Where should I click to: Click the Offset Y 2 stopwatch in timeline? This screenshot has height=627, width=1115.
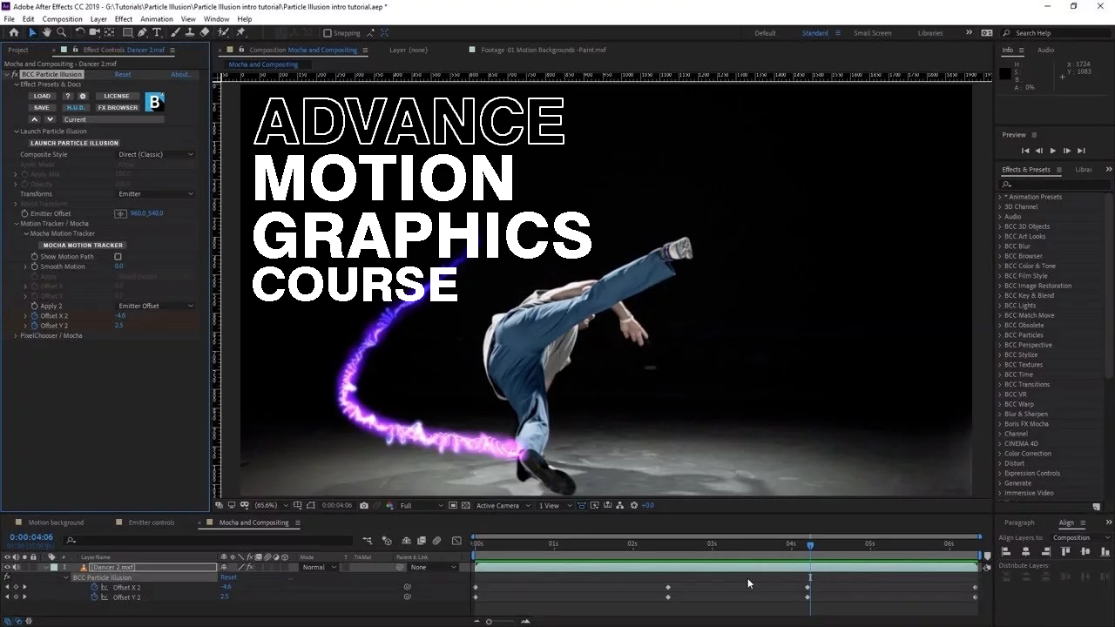[x=95, y=597]
